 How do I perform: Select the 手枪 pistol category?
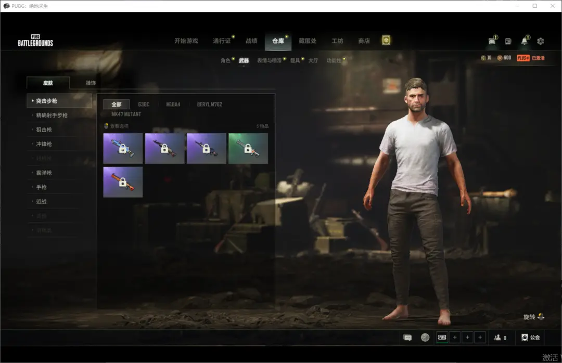[x=41, y=187]
